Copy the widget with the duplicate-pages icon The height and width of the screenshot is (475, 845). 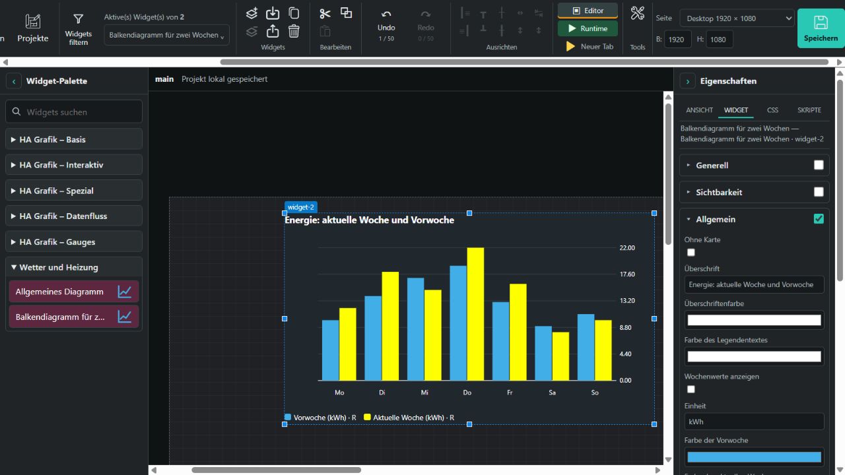[x=294, y=13]
